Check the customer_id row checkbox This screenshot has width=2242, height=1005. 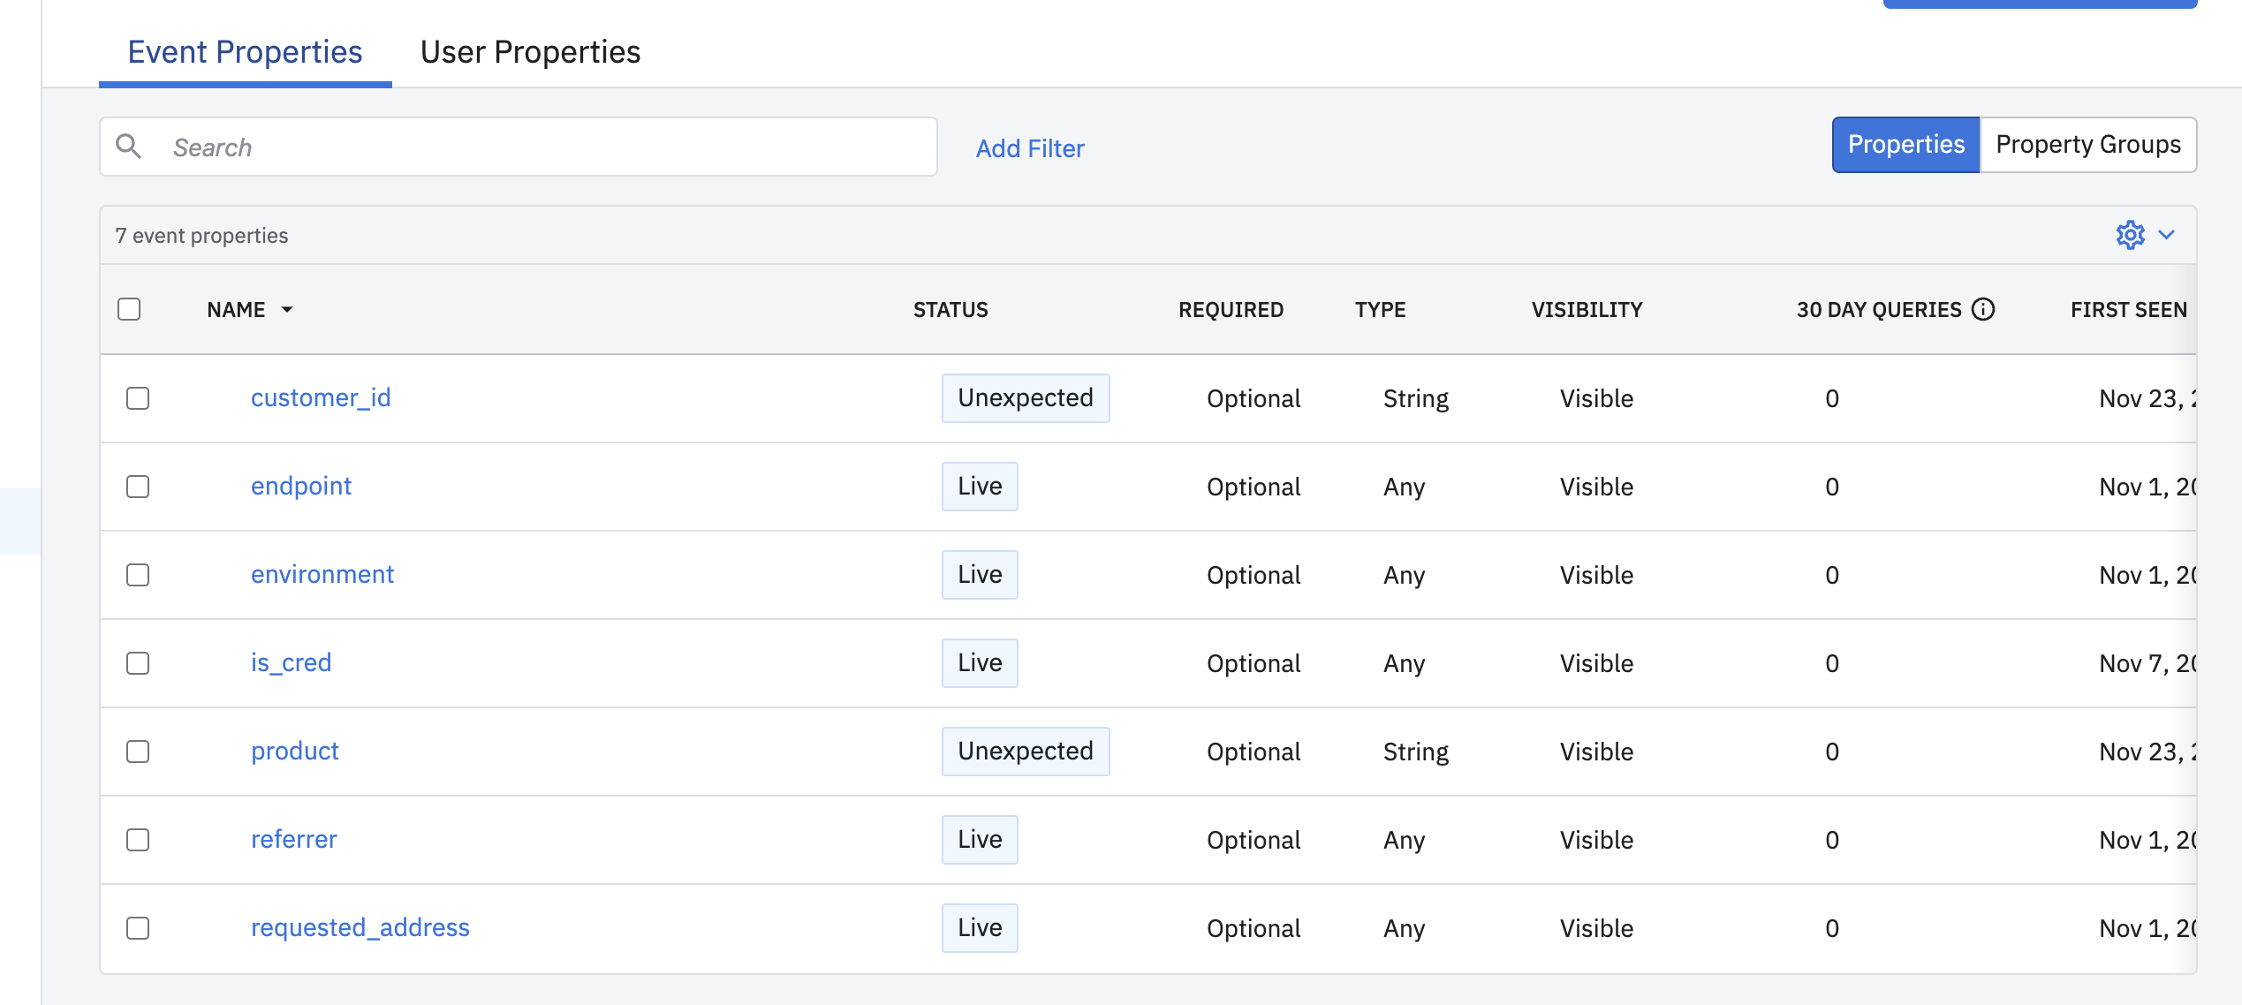pyautogui.click(x=138, y=398)
